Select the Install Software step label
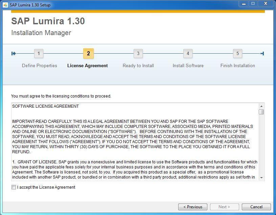Viewport: 276px width, 215px height. tap(188, 66)
